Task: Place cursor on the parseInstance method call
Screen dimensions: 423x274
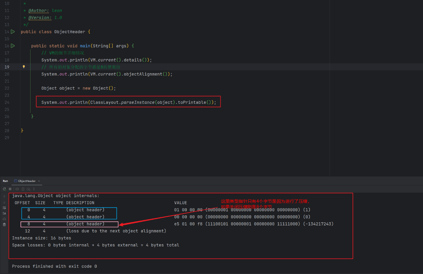Action: click(x=138, y=102)
